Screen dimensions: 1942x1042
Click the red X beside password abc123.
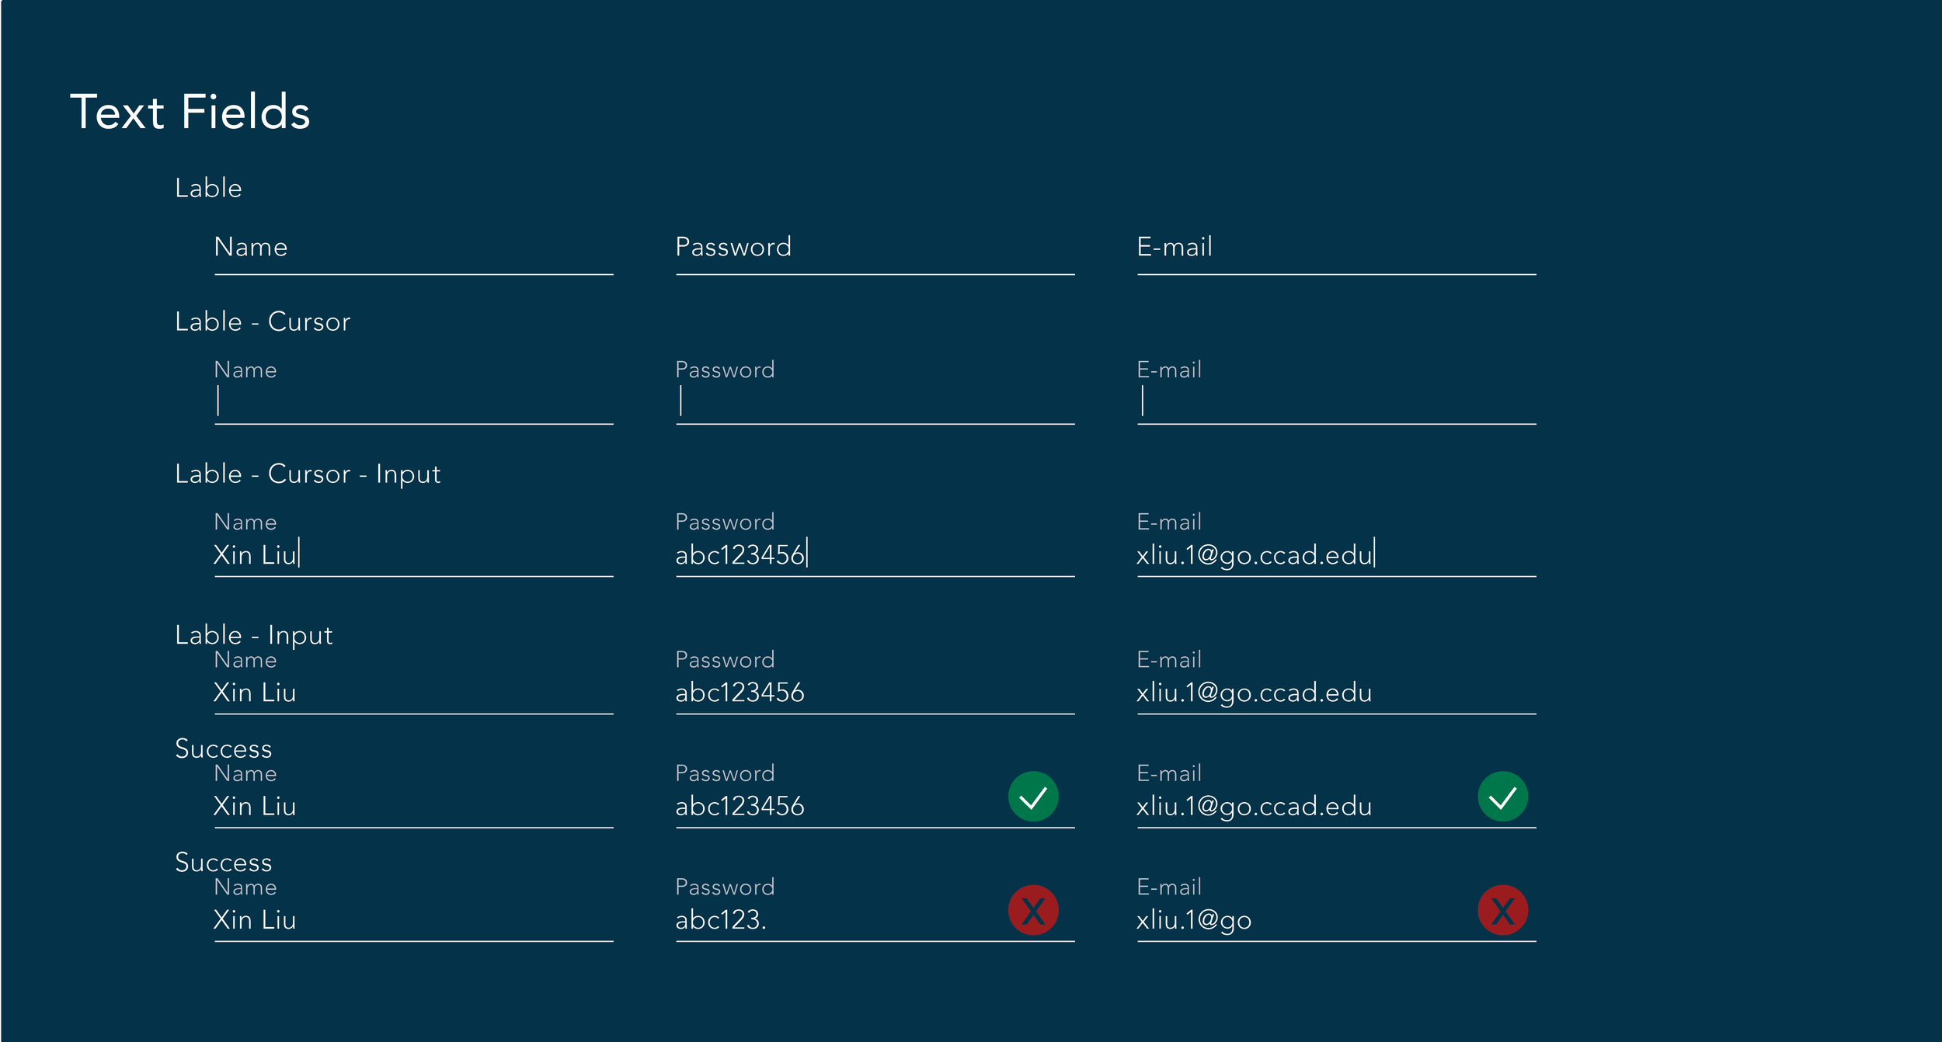pos(1032,910)
